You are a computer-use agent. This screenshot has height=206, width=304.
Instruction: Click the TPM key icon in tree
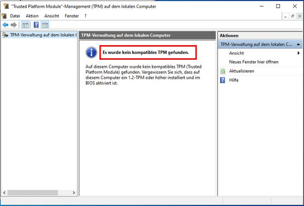tap(5, 35)
